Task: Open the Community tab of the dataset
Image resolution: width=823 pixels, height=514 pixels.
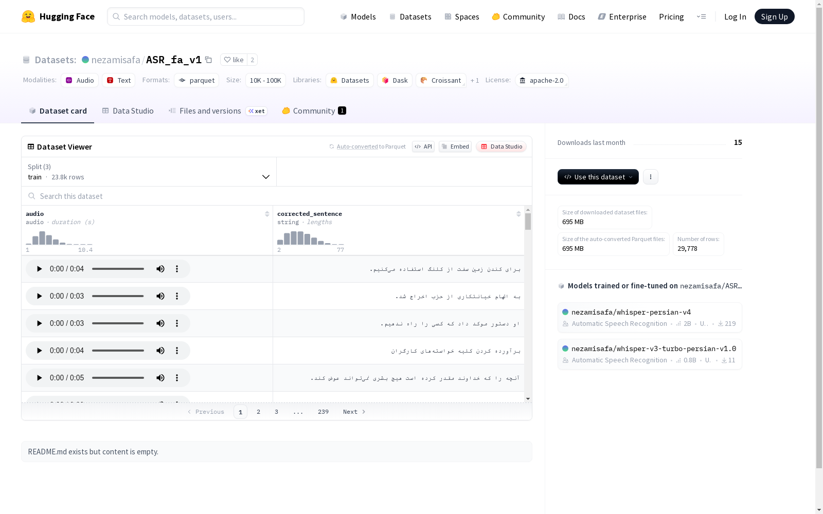Action: (314, 111)
